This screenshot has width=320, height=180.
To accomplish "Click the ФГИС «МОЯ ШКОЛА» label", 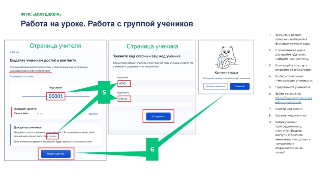I will pyautogui.click(x=41, y=14).
